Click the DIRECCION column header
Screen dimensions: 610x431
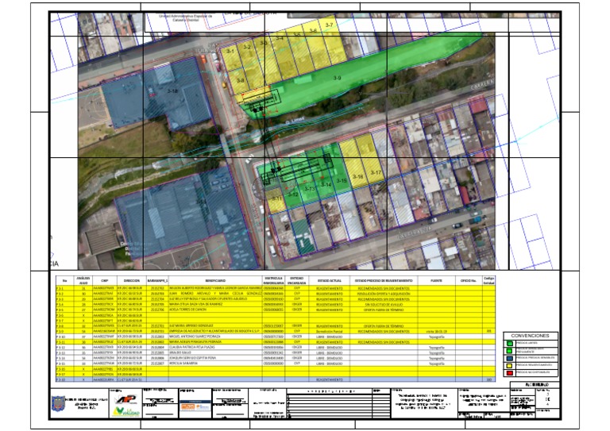(x=132, y=281)
